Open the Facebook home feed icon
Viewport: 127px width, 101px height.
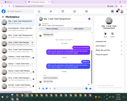tap(39, 11)
